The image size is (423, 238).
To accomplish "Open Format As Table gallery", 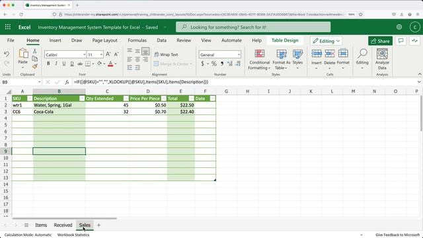I will coord(282,60).
